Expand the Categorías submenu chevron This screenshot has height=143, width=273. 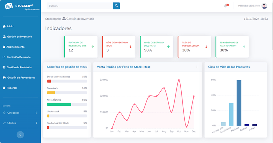pos(37,113)
